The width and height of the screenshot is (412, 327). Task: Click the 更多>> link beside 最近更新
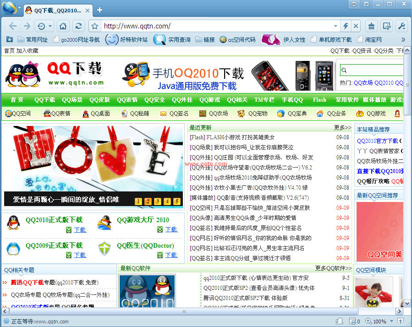click(x=342, y=128)
